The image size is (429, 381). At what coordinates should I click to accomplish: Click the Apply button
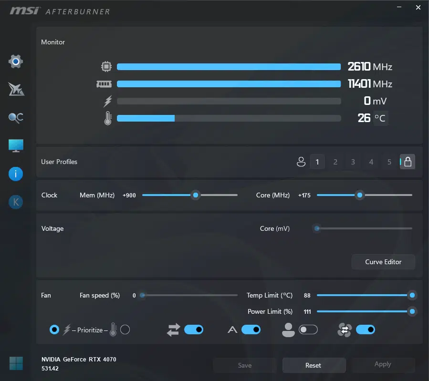(x=383, y=365)
